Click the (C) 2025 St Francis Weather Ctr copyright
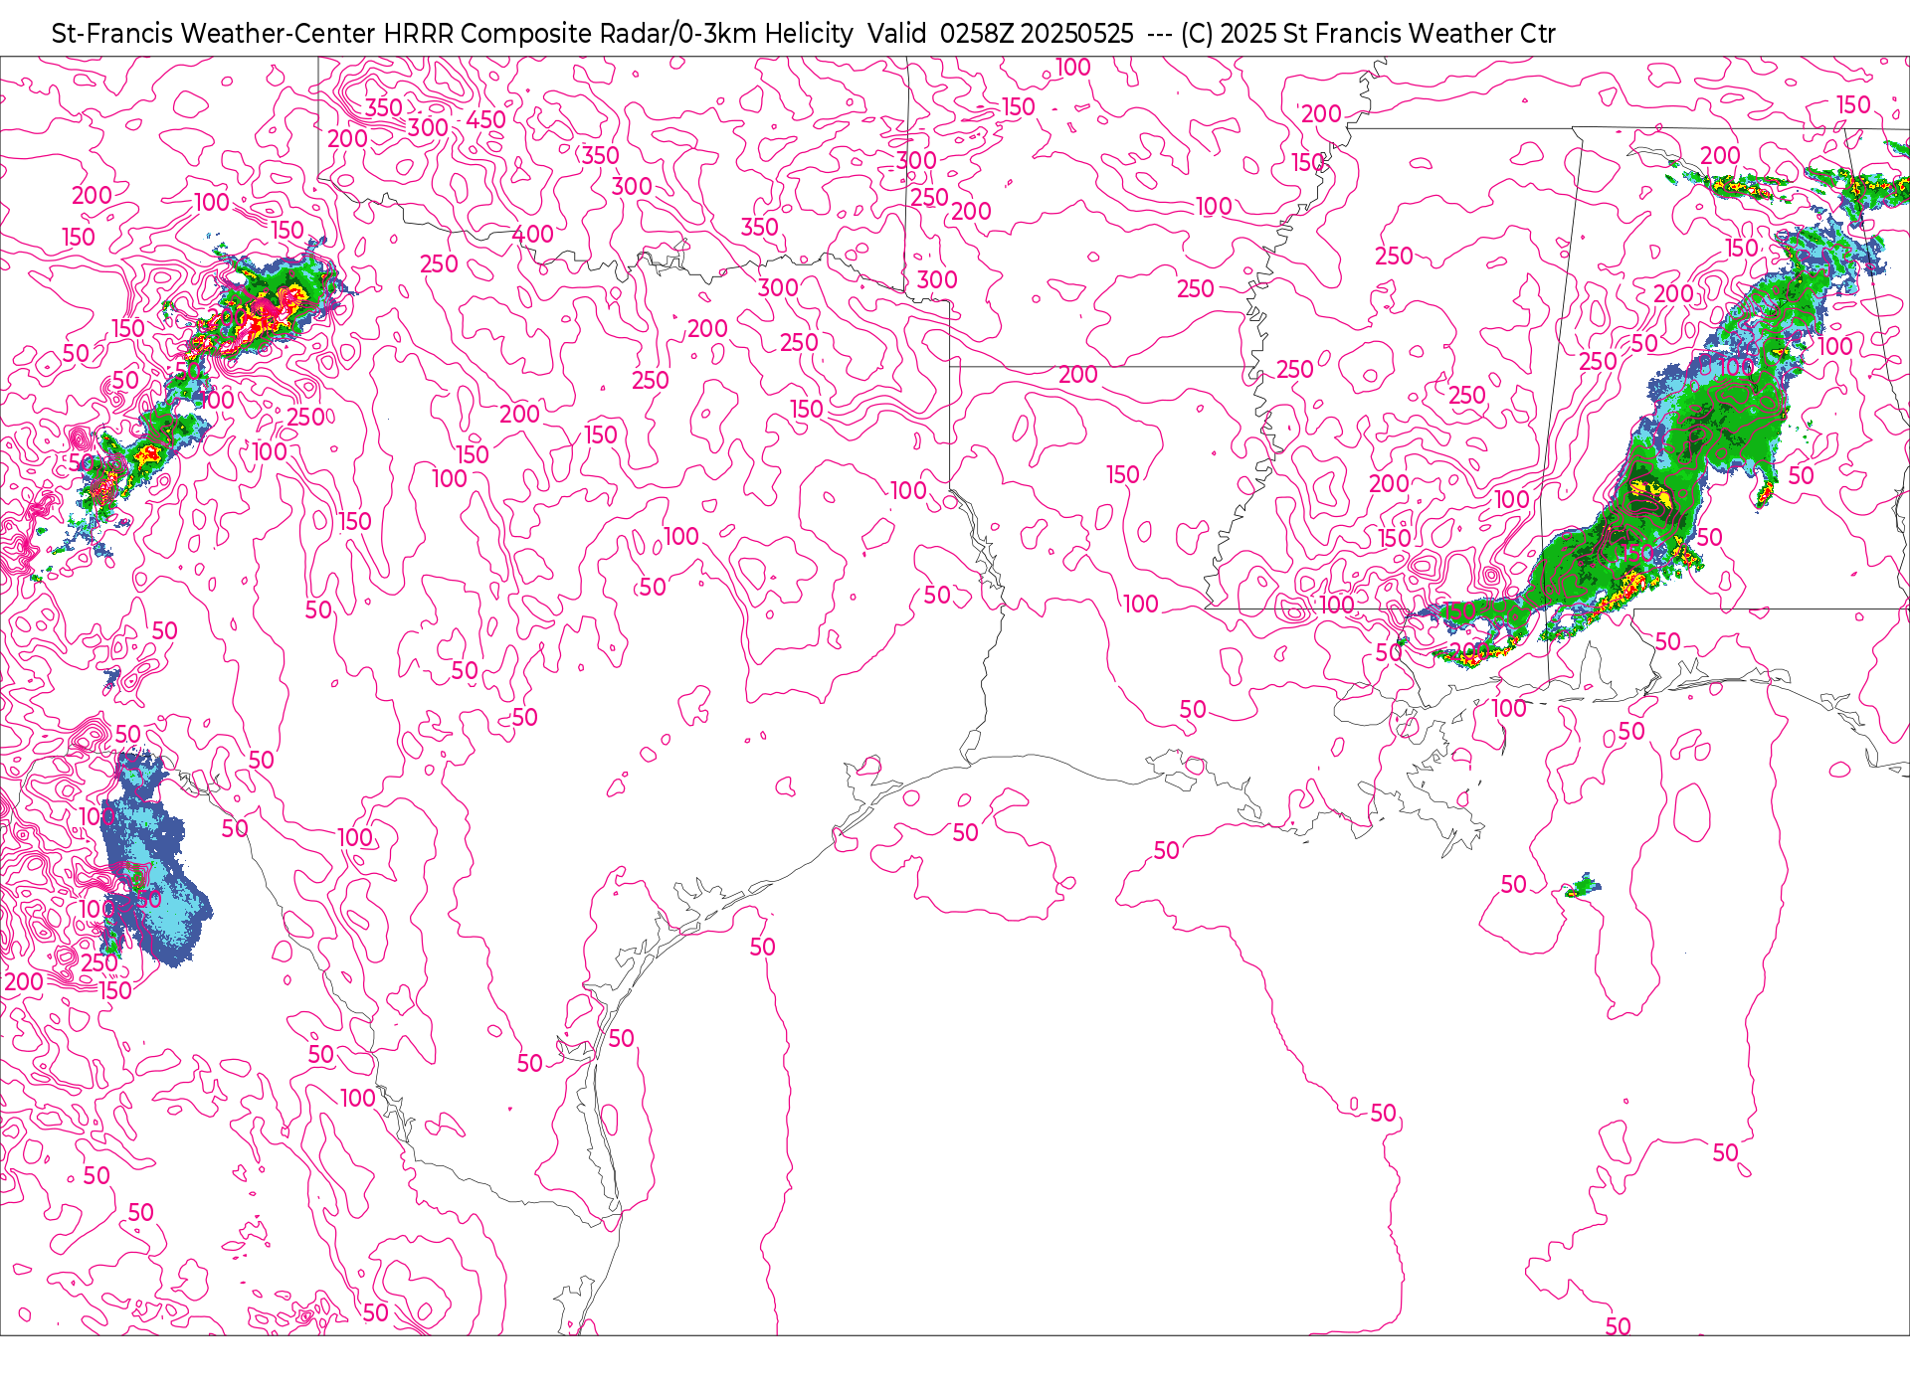Image resolution: width=1910 pixels, height=1392 pixels. click(x=1368, y=34)
